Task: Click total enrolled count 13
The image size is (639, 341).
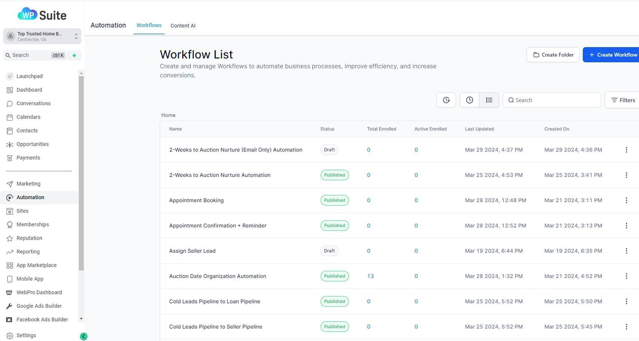Action: click(x=370, y=276)
